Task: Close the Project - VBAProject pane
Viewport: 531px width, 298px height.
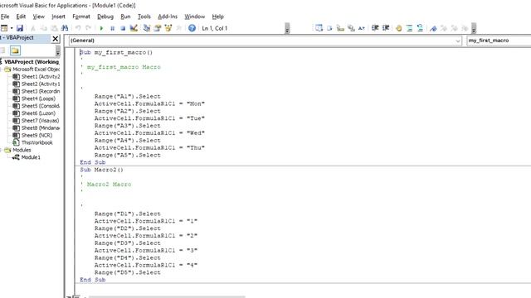Action: click(x=56, y=39)
